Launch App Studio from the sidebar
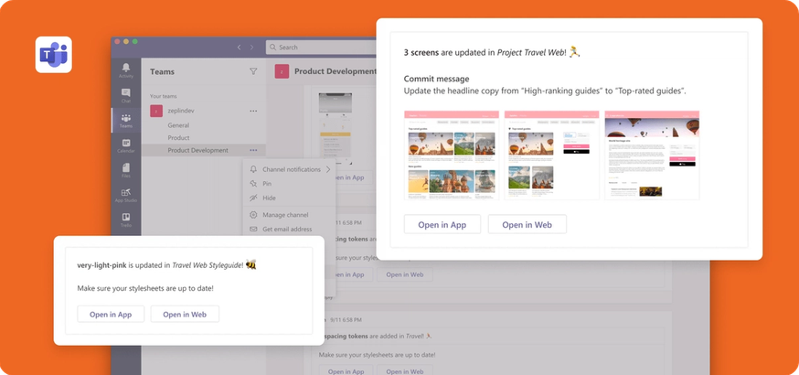799x375 pixels. (126, 196)
